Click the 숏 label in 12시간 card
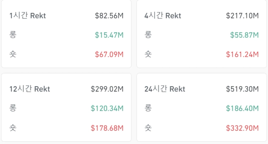268x144 pixels. (x=13, y=128)
